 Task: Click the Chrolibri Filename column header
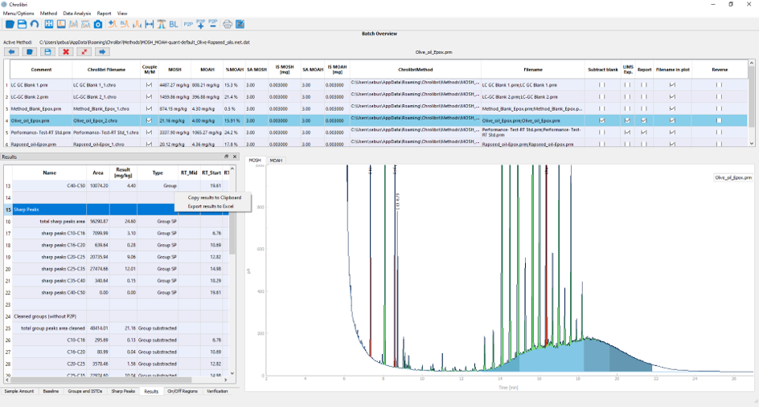coord(106,70)
